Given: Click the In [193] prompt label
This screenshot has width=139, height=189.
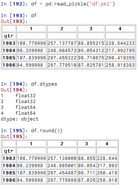Looking at the screenshot, I should [x=14, y=16].
